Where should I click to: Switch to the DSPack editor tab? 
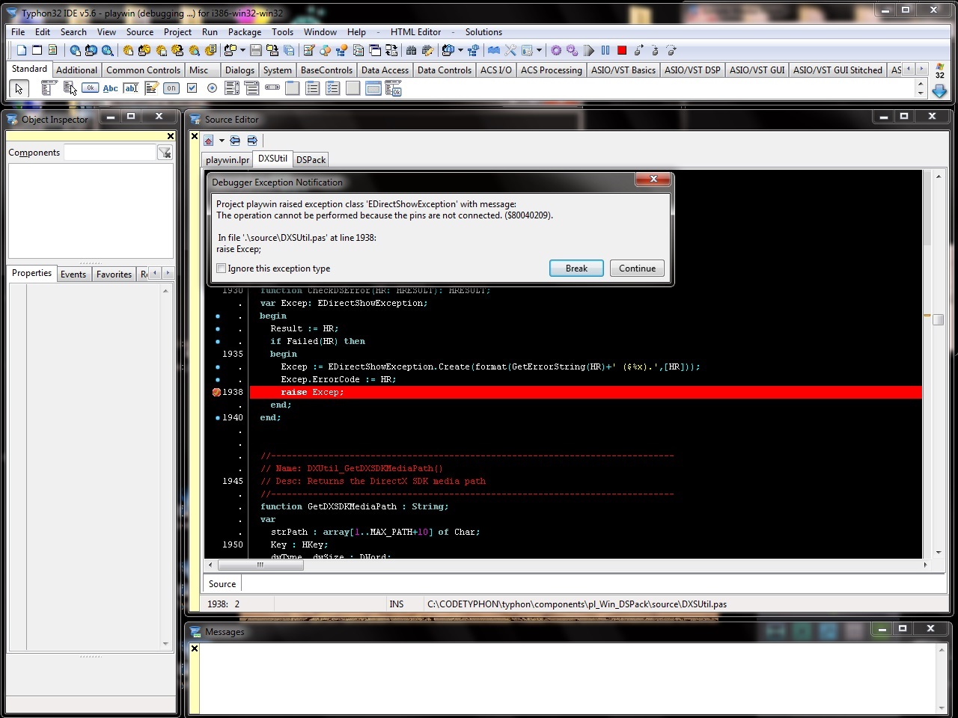click(x=311, y=160)
